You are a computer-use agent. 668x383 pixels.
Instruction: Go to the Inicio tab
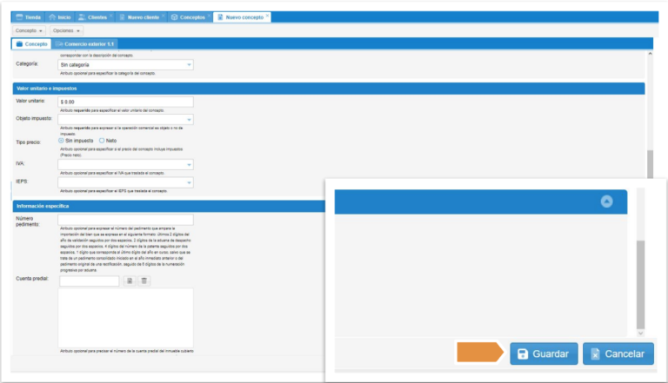click(60, 17)
